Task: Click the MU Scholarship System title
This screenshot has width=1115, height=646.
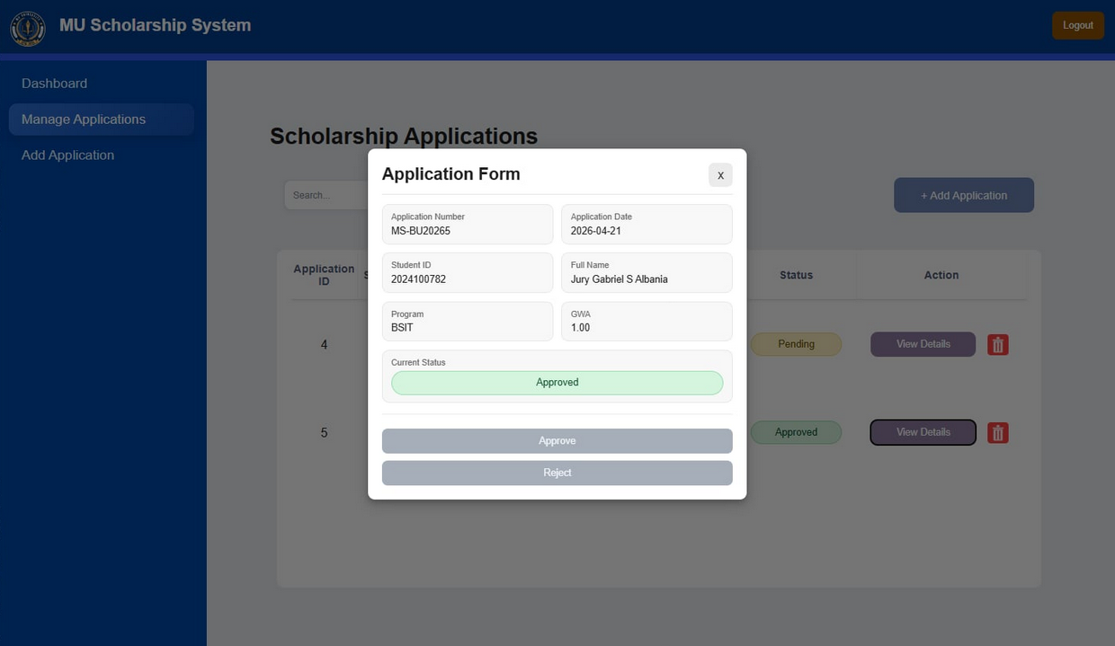Action: [x=156, y=25]
